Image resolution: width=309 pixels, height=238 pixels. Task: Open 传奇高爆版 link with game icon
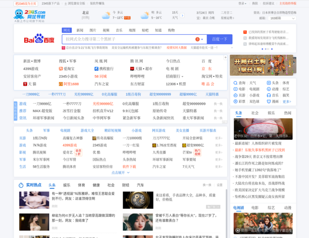point(103,138)
